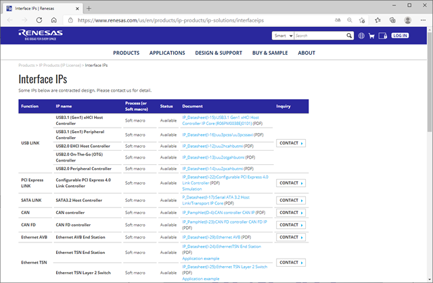Click the search magnifier icon on site header
This screenshot has height=283, width=433.
point(349,36)
